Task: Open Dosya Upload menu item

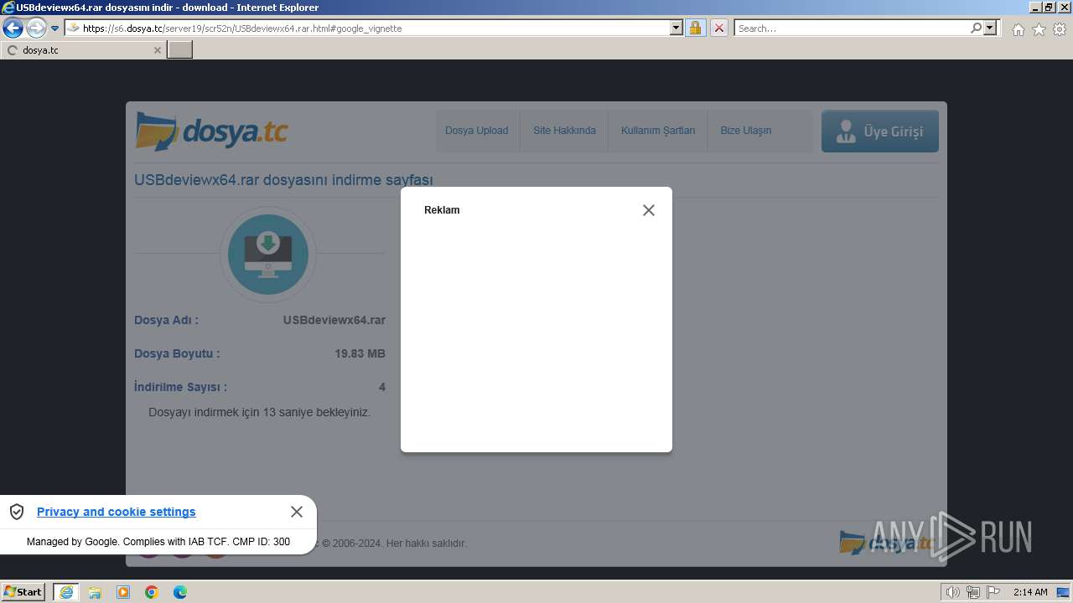Action: pyautogui.click(x=476, y=131)
